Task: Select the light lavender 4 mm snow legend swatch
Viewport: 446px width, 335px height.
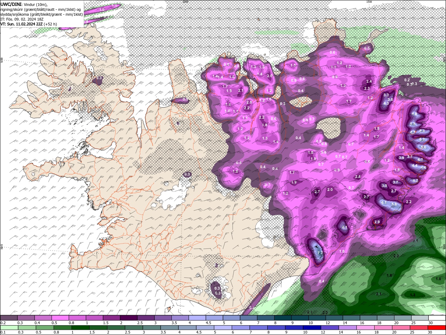Action: pos(197,318)
